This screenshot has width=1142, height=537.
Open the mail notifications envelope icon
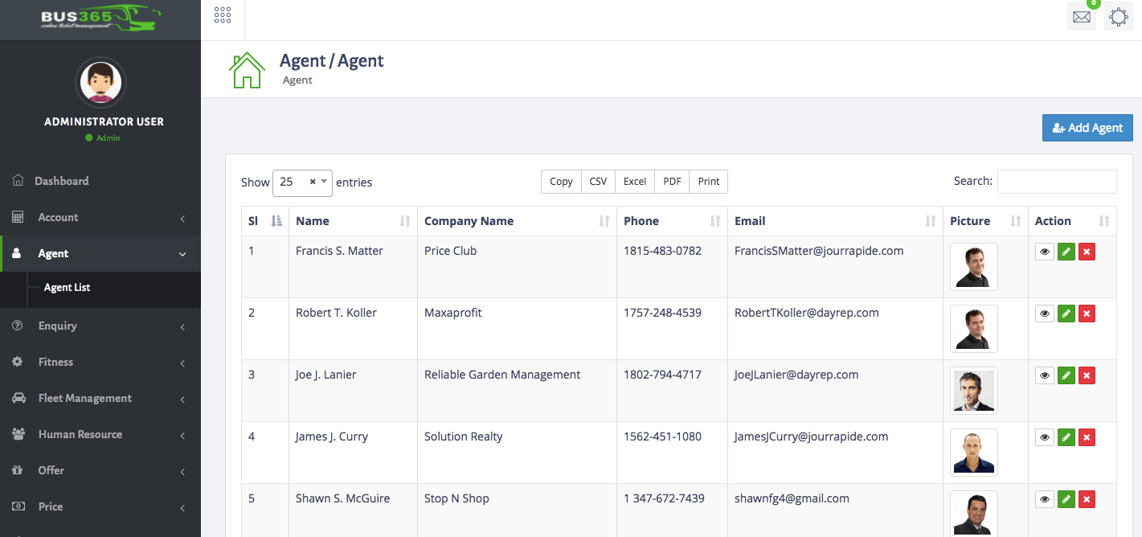click(1081, 16)
